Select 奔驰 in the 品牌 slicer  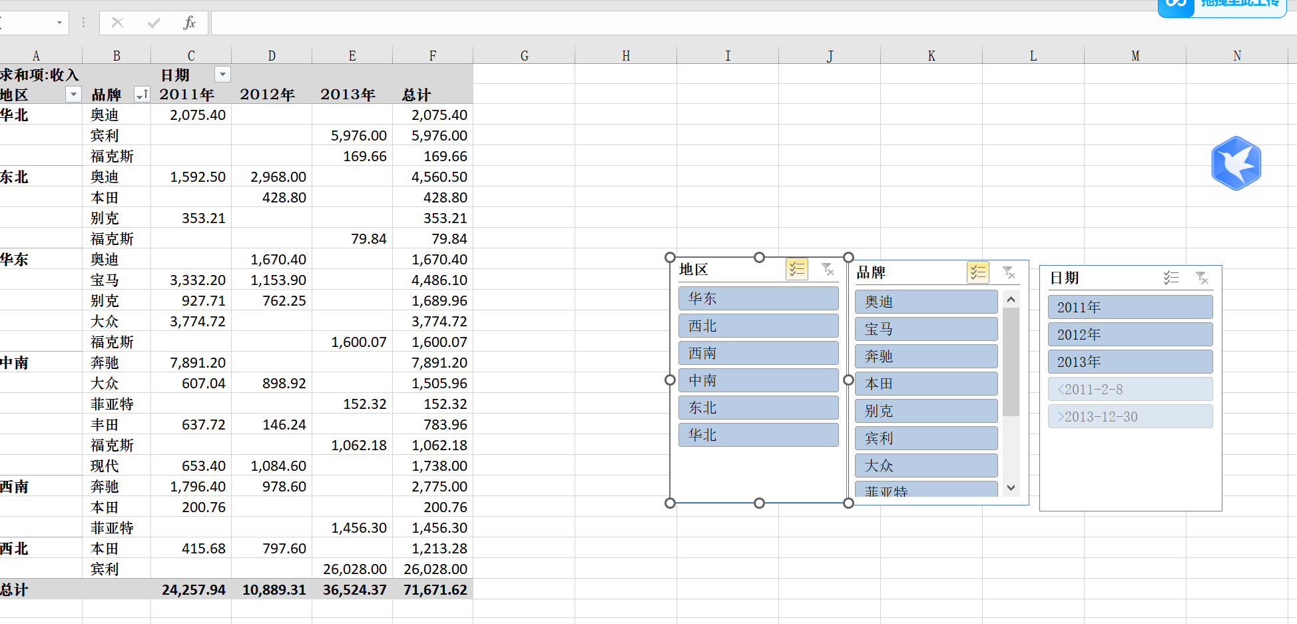(926, 356)
